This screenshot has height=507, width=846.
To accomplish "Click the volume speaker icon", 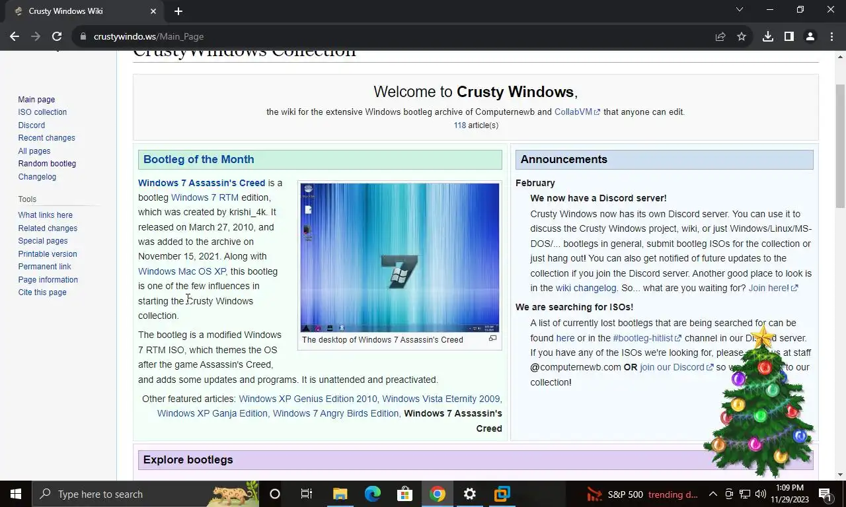I will click(761, 494).
